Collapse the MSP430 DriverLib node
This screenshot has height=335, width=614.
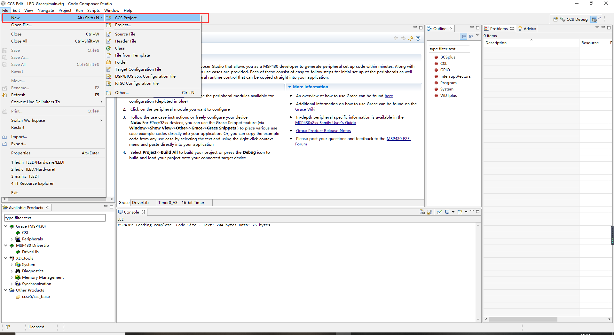point(6,245)
